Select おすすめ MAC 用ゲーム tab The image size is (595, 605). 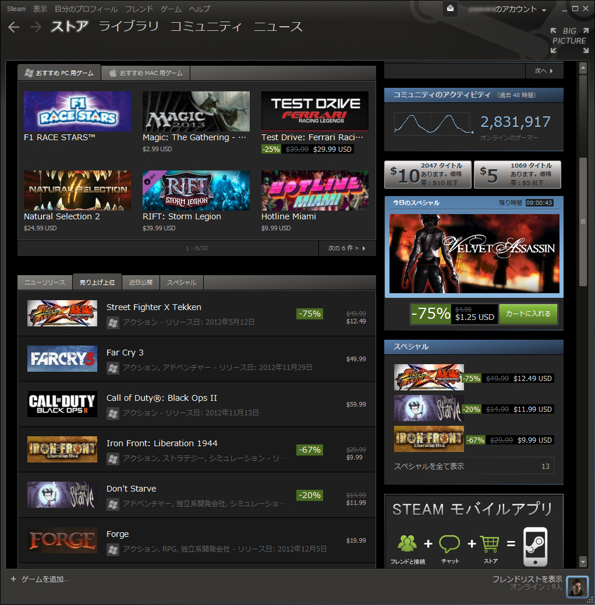(x=146, y=73)
